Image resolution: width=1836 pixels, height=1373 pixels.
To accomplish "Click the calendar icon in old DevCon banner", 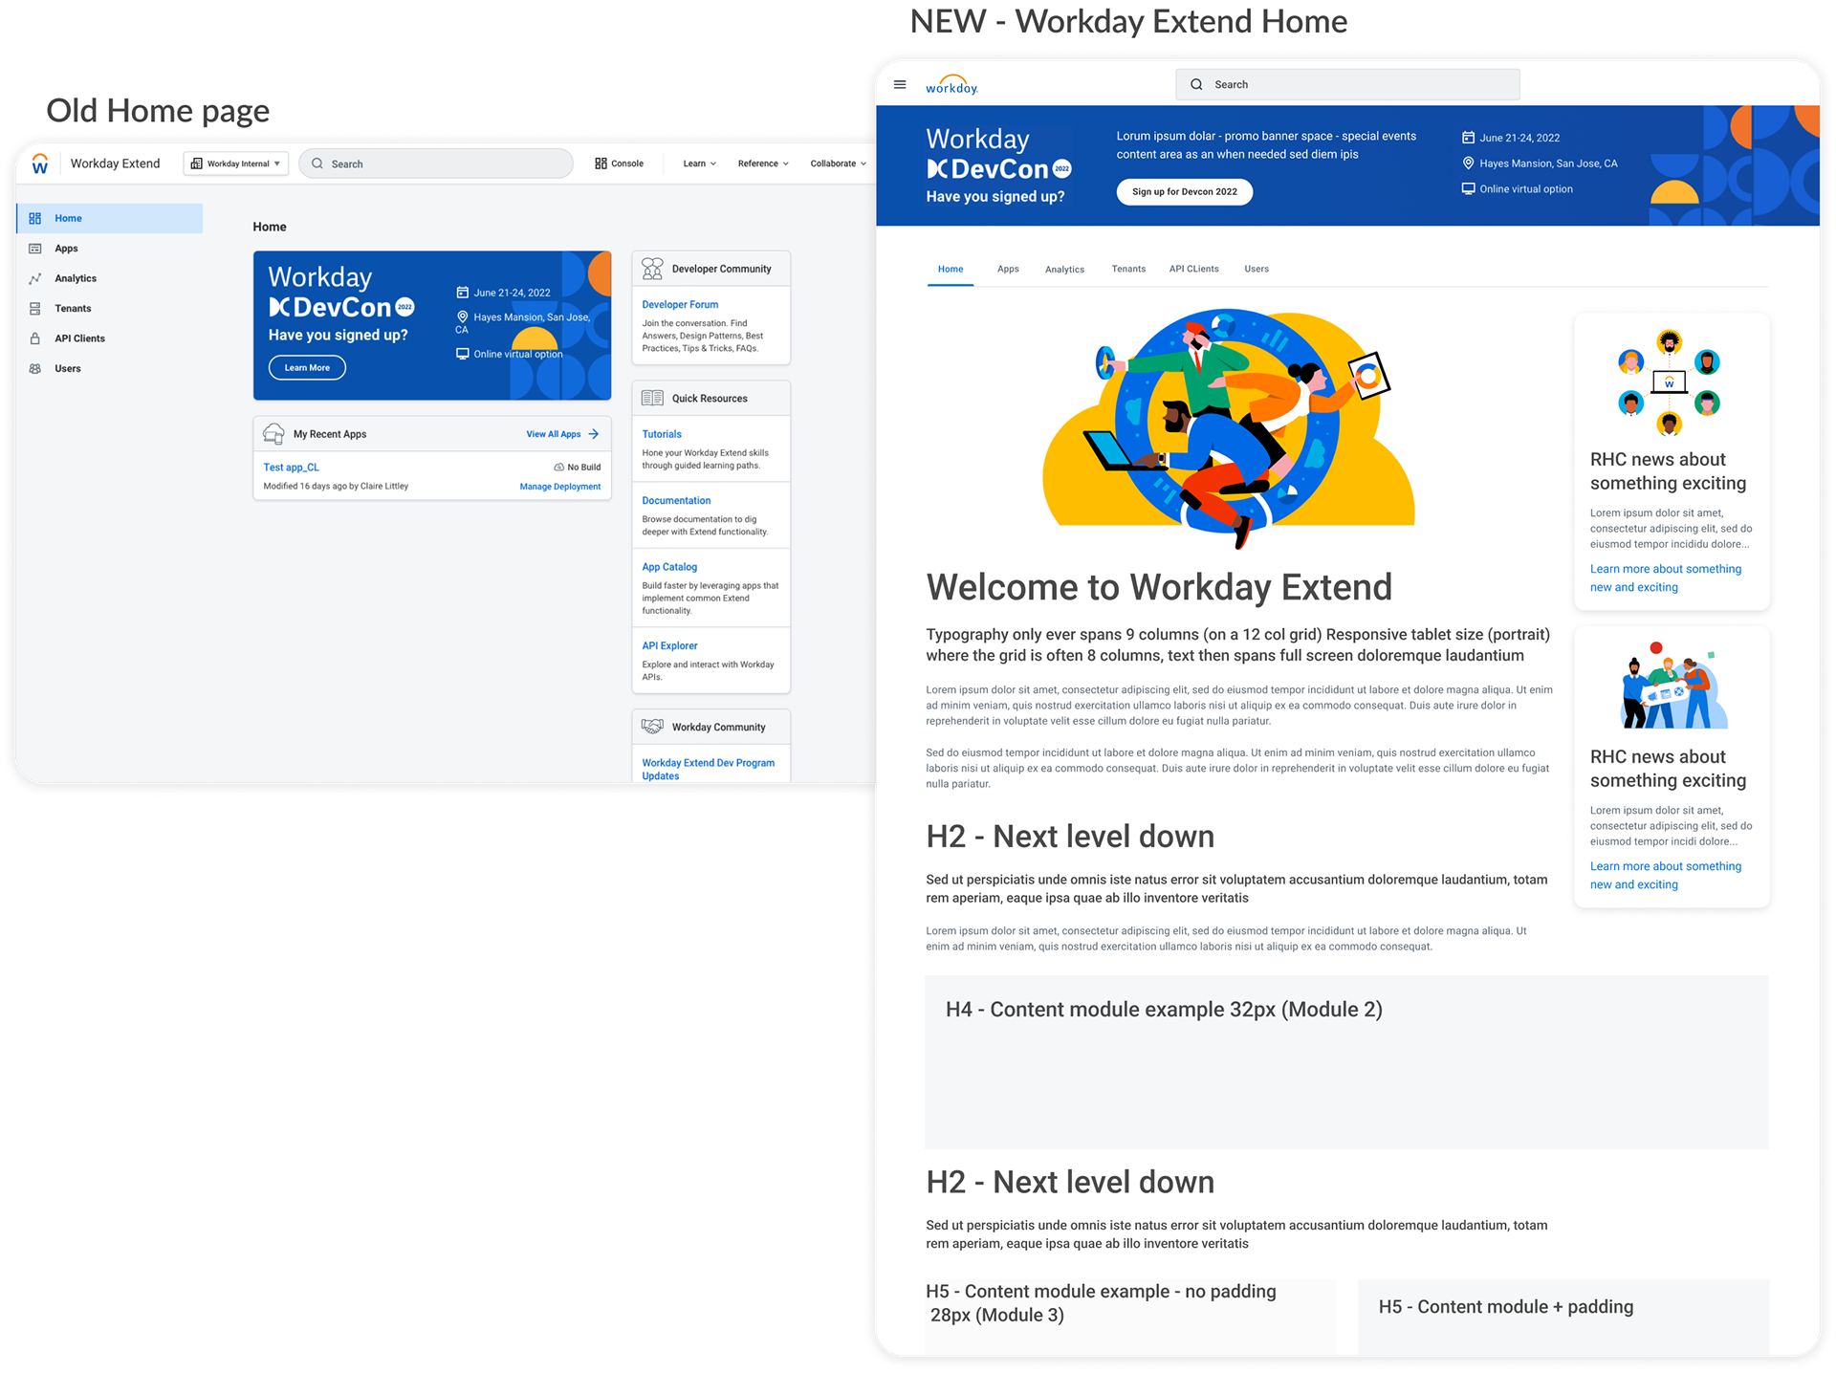I will click(x=462, y=293).
